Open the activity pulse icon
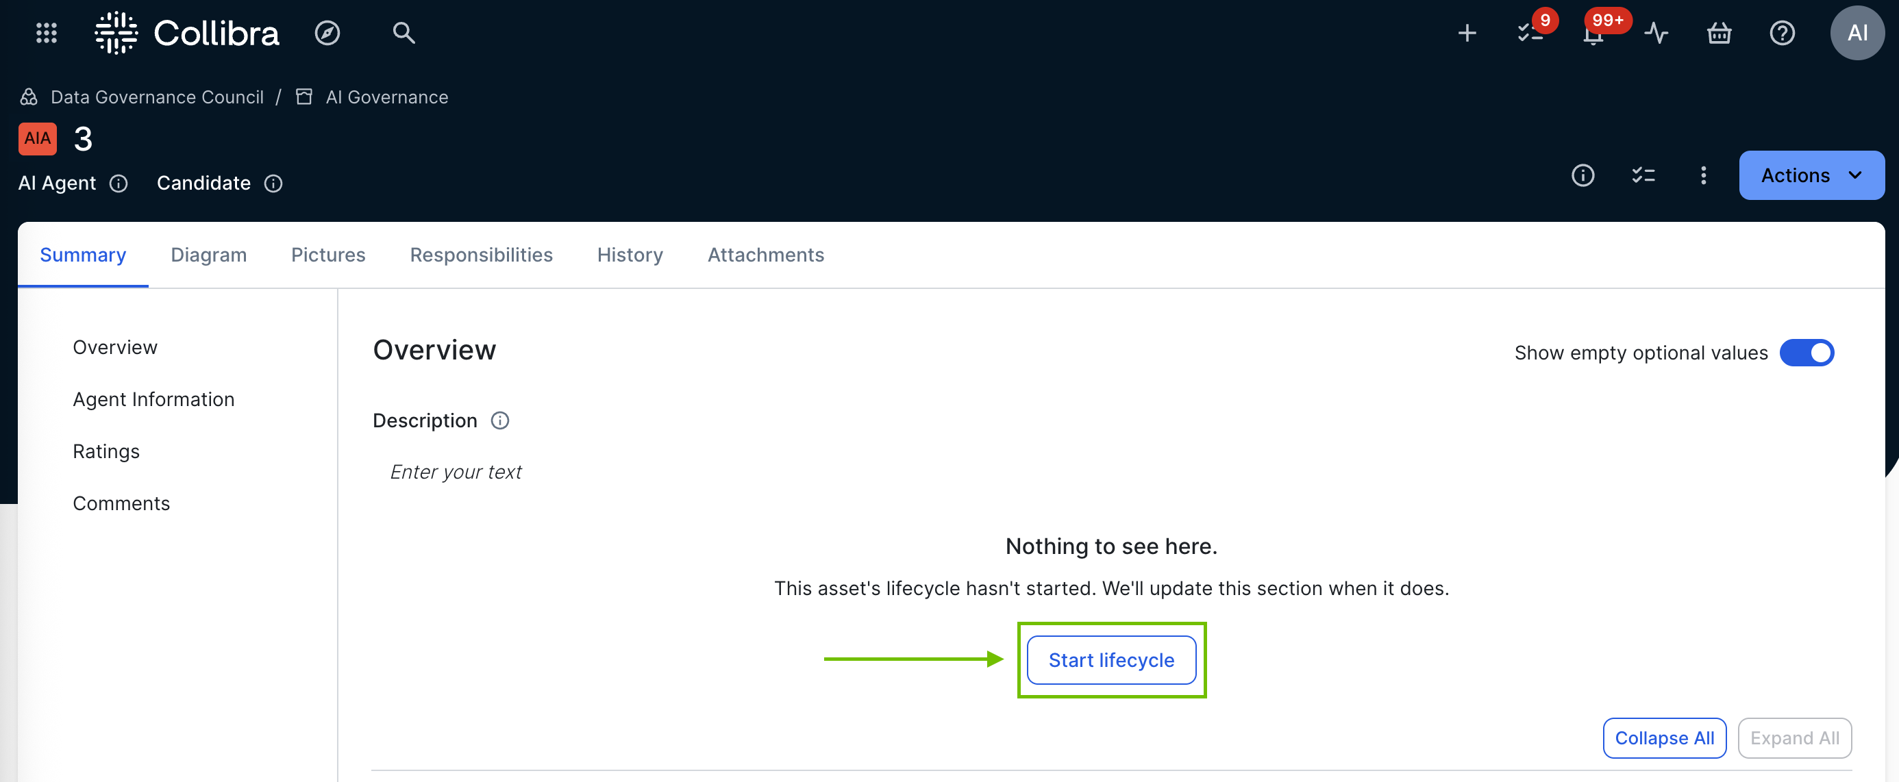The height and width of the screenshot is (782, 1899). click(1656, 33)
